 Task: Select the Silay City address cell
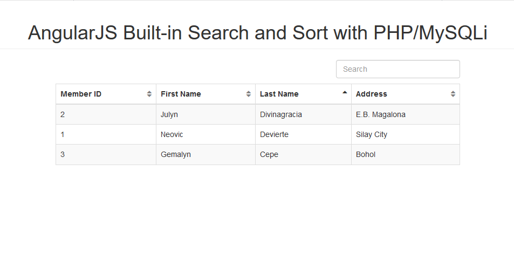coord(406,134)
